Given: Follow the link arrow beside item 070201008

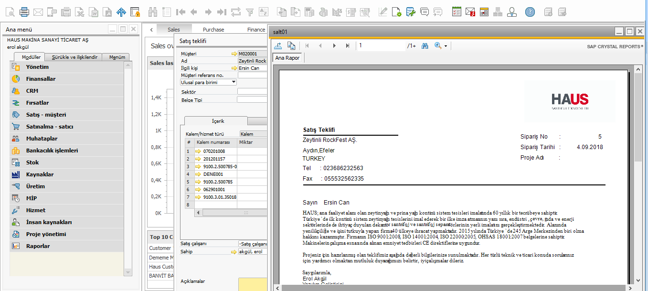Looking at the screenshot, I should tap(198, 151).
